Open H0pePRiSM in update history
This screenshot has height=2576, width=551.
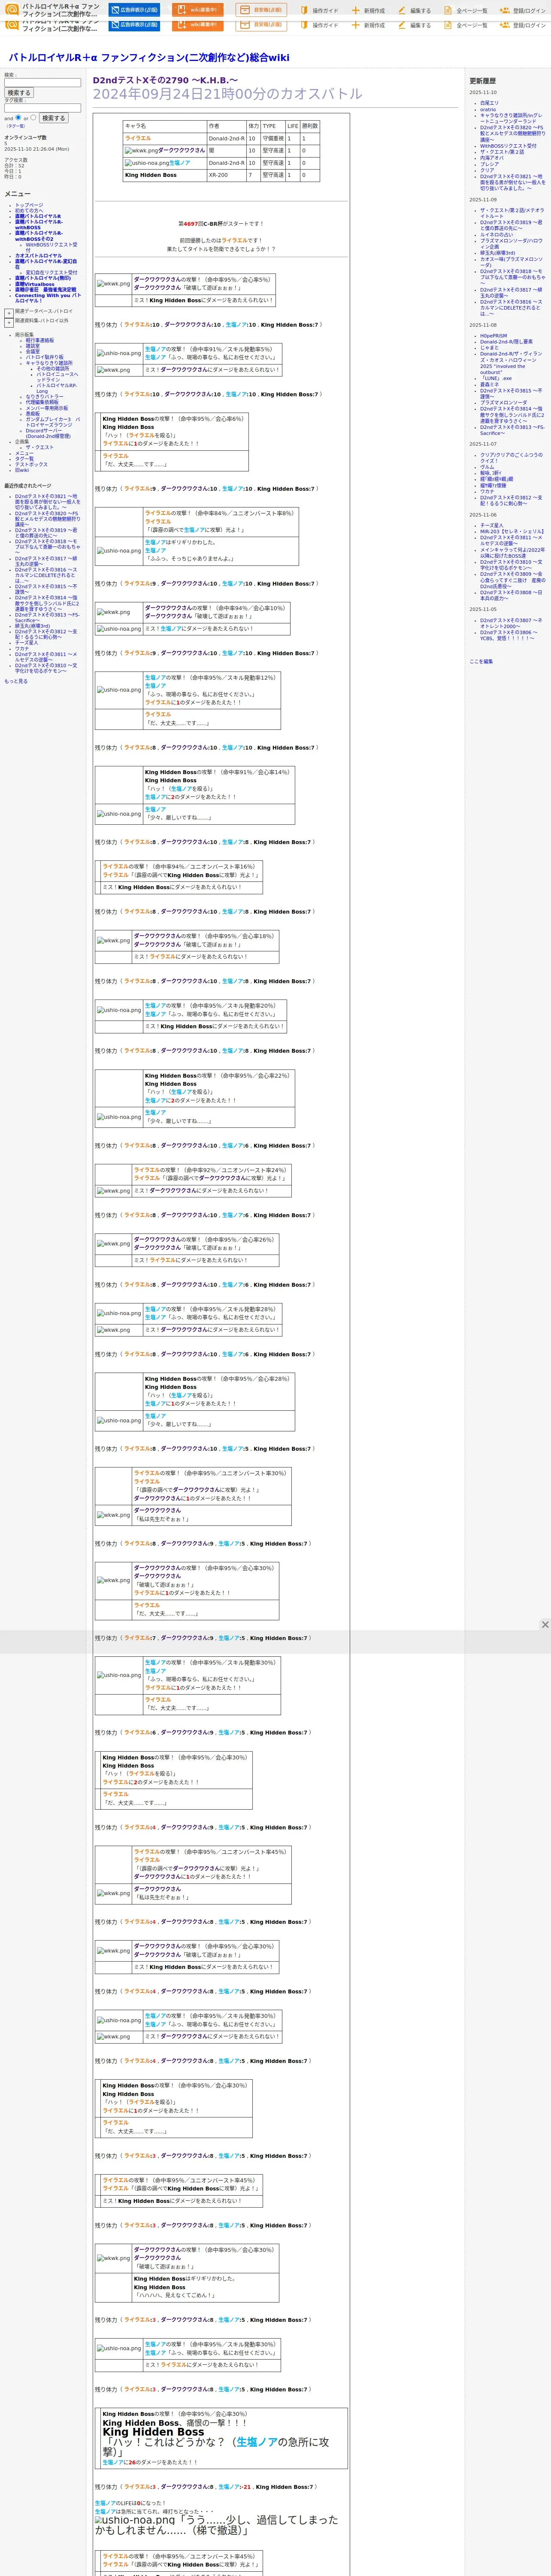point(493,336)
